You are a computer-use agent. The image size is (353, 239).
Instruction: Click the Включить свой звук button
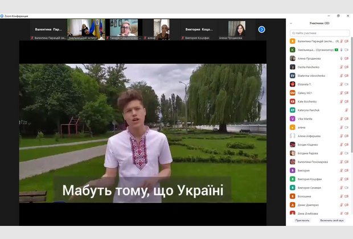331,220
